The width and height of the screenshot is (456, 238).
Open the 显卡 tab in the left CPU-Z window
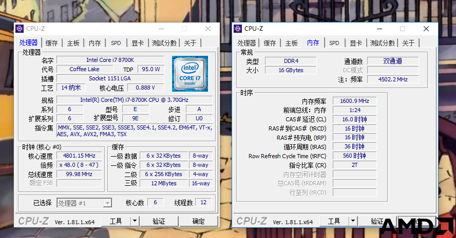138,43
